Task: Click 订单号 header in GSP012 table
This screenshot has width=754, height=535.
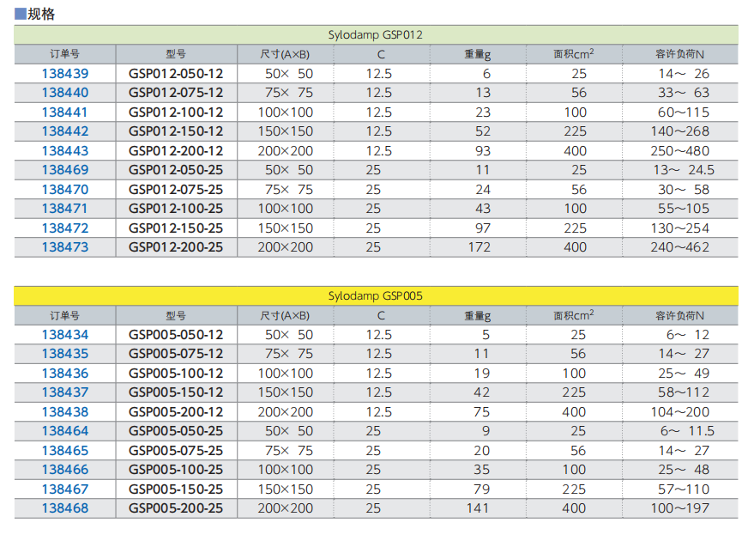Action: [x=65, y=54]
